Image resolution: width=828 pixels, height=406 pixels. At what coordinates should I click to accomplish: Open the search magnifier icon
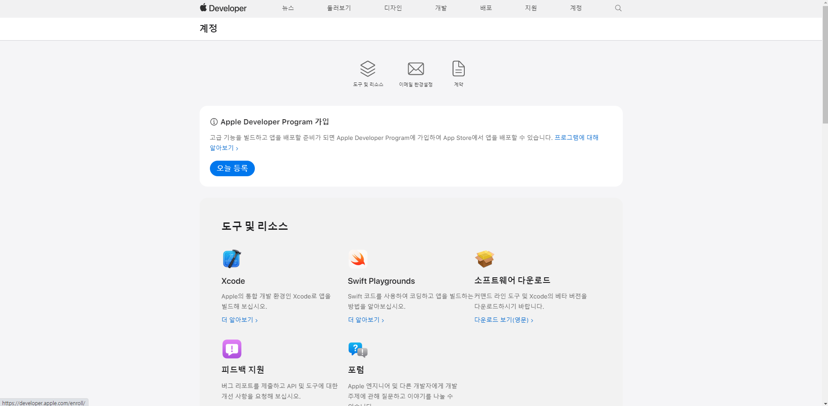[x=618, y=8]
